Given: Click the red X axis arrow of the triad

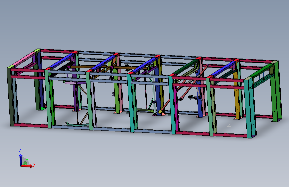Looking at the screenshot, I should coord(27,166).
